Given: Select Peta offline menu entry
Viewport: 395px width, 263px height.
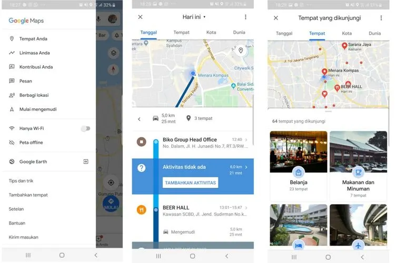Looking at the screenshot, I should pyautogui.click(x=31, y=143).
